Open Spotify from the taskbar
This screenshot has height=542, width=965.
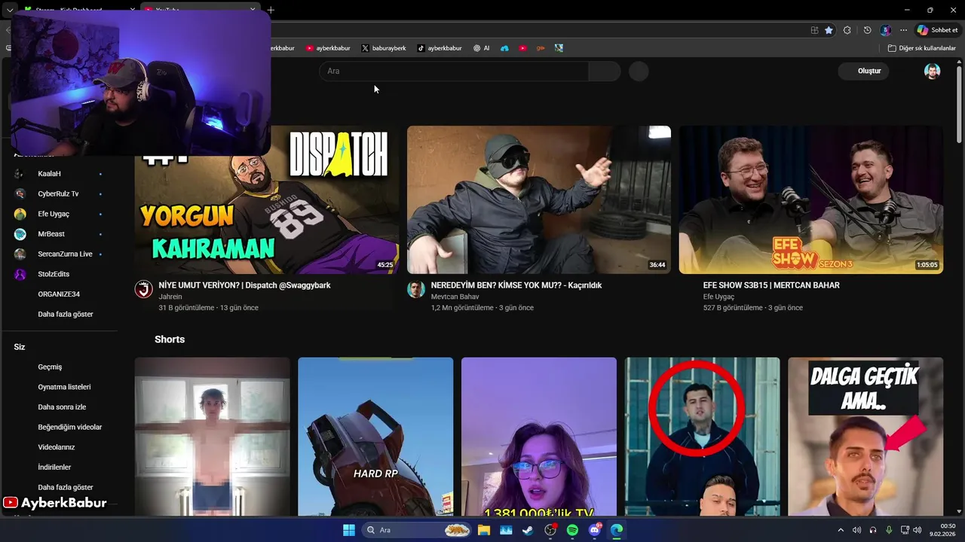click(572, 530)
